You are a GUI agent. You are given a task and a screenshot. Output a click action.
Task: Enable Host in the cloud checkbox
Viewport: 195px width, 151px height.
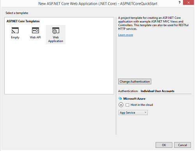click(128, 105)
